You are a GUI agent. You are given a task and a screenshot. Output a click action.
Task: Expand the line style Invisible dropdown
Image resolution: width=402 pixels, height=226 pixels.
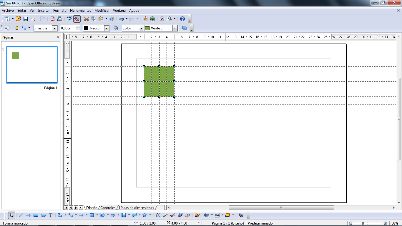pyautogui.click(x=54, y=28)
